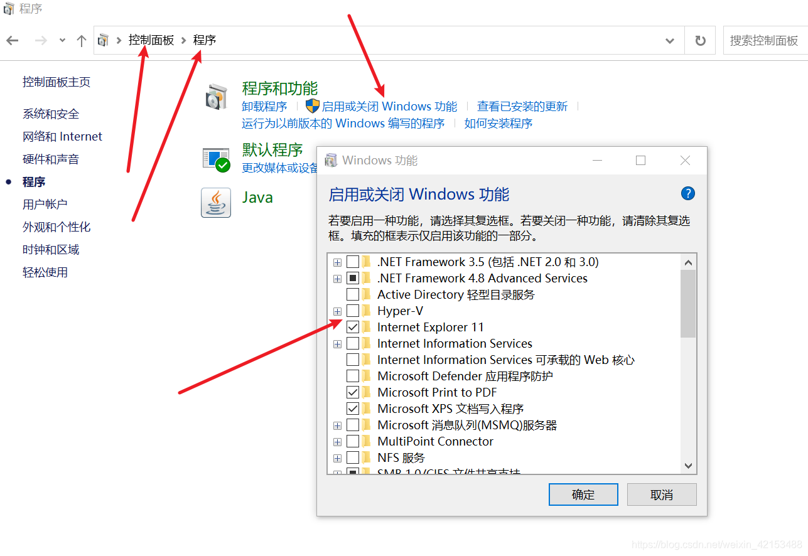The height and width of the screenshot is (556, 808).
Task: Click the refresh icon in address bar
Action: point(701,41)
